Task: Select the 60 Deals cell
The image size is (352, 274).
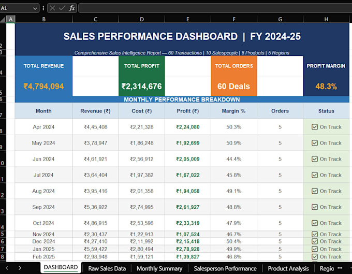Action: [234, 86]
